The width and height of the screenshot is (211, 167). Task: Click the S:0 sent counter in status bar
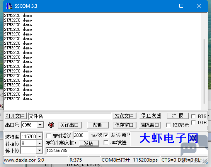[x=52, y=160]
